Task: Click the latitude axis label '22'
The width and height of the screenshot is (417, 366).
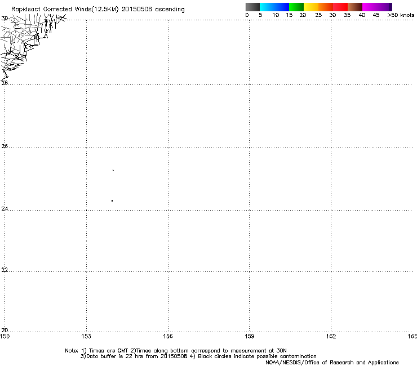Action: pyautogui.click(x=5, y=270)
